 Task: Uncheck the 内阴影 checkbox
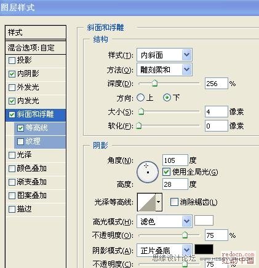(12, 74)
